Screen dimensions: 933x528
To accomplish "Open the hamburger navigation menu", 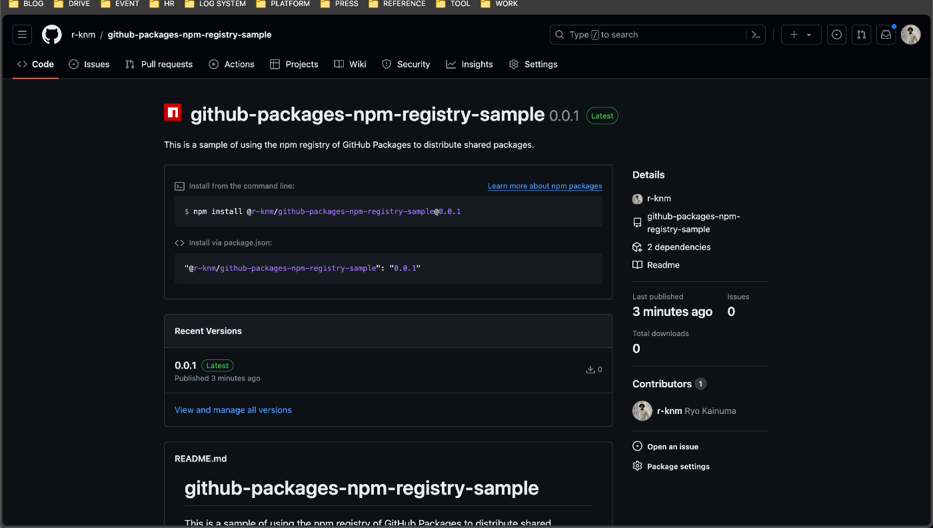I will 22,35.
